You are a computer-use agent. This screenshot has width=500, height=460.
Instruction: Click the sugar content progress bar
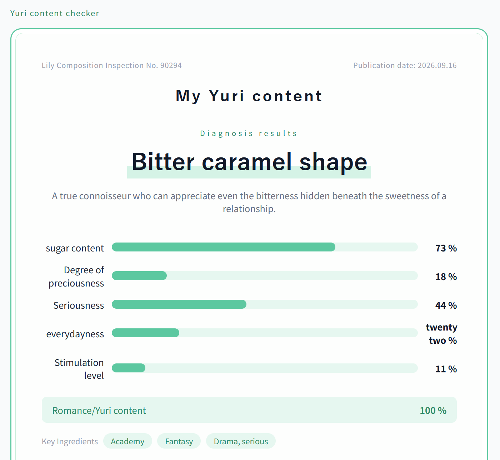(x=265, y=247)
